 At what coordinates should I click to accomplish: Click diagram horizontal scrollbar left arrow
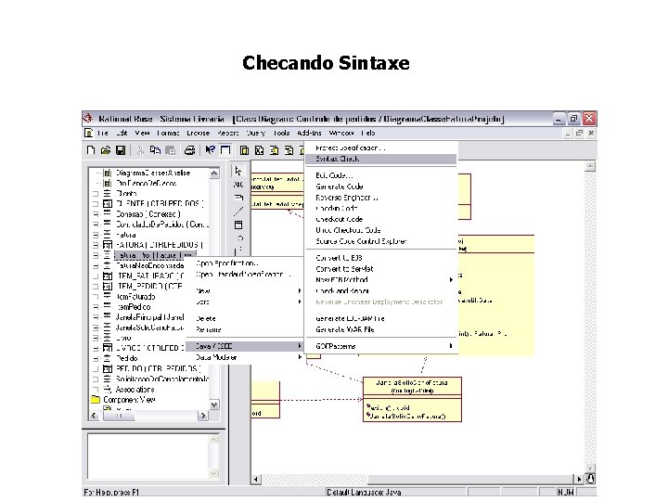pyautogui.click(x=256, y=480)
